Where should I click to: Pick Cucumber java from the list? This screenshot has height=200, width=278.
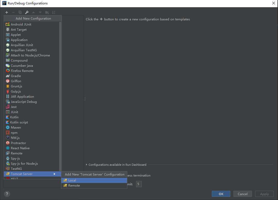click(x=31, y=65)
